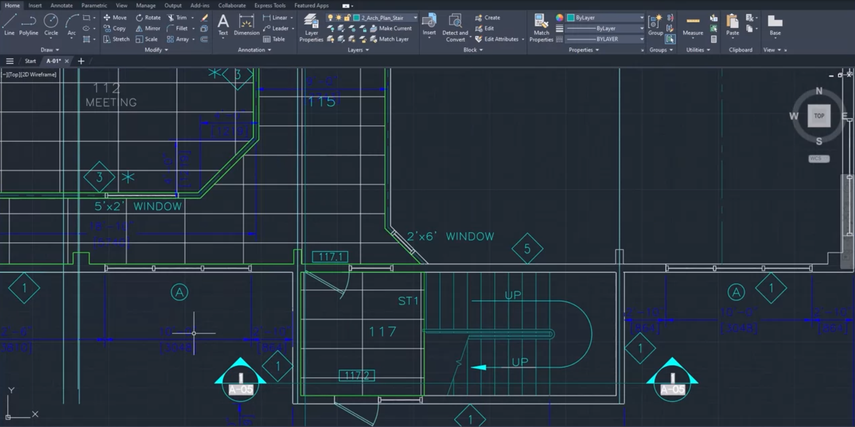Open the Start drawing tab

(x=30, y=61)
